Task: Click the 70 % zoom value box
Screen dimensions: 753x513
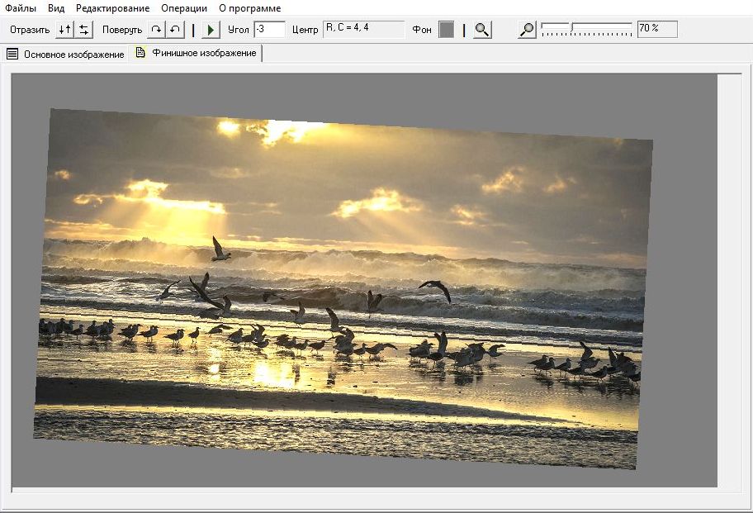Action: (x=657, y=30)
